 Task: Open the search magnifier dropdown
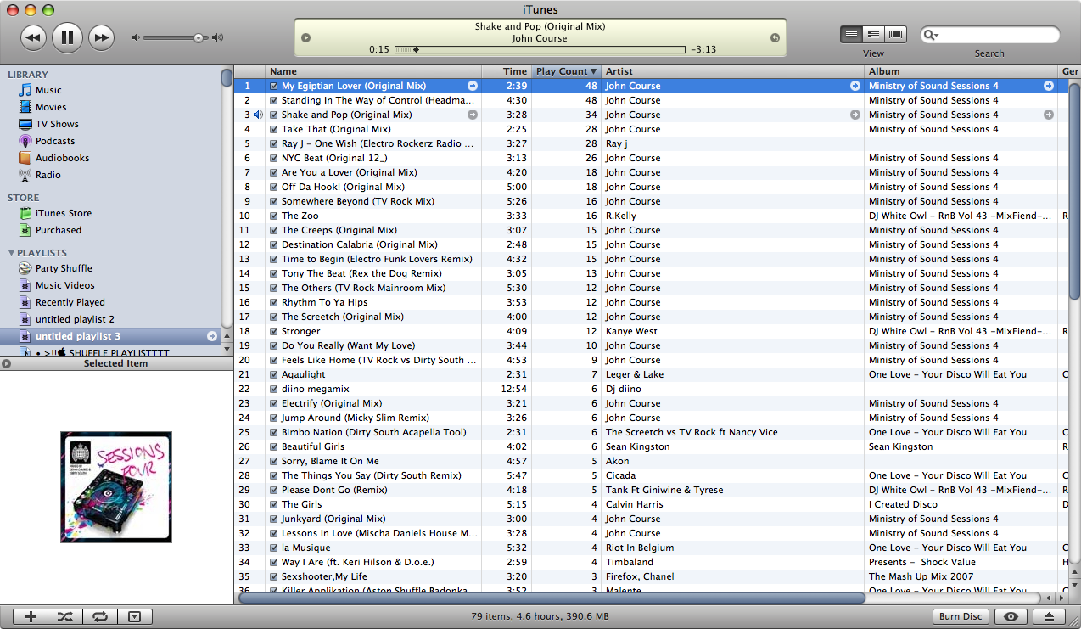pos(931,35)
